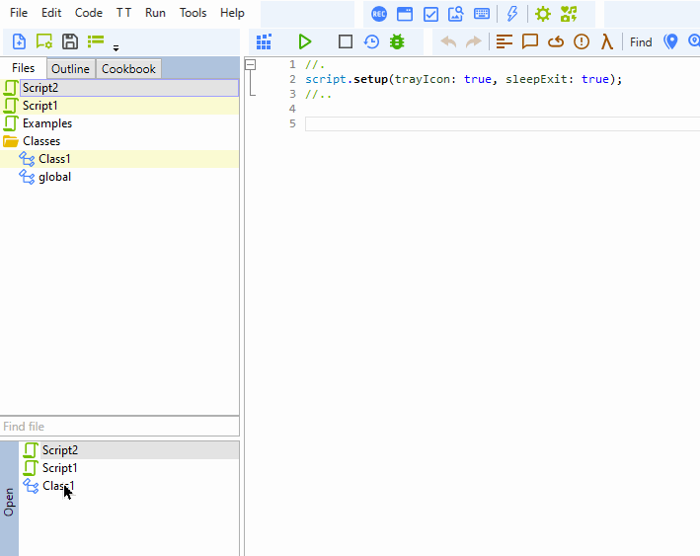Click the lightning bolt triggers icon
The width and height of the screenshot is (700, 556).
(511, 14)
